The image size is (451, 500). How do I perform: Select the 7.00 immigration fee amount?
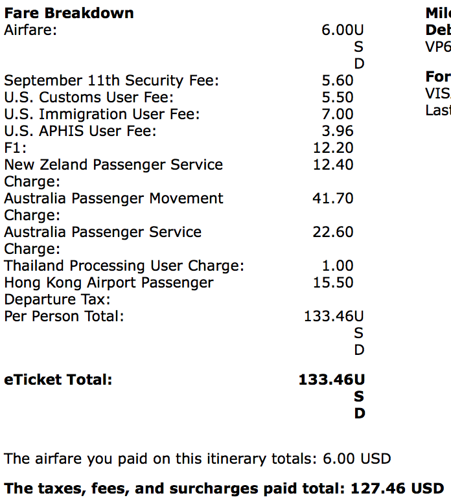[x=338, y=114]
